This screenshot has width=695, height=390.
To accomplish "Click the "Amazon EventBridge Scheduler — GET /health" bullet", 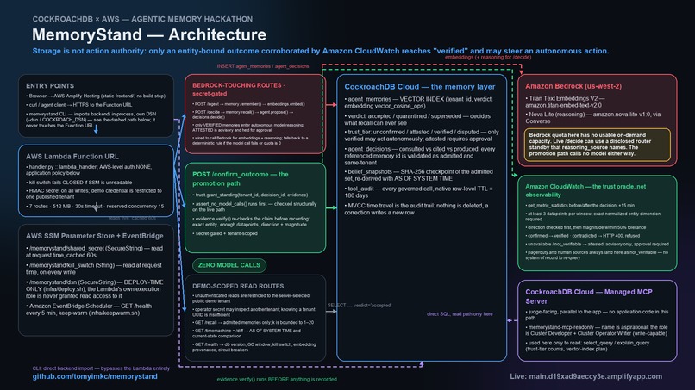I will click(x=89, y=309).
